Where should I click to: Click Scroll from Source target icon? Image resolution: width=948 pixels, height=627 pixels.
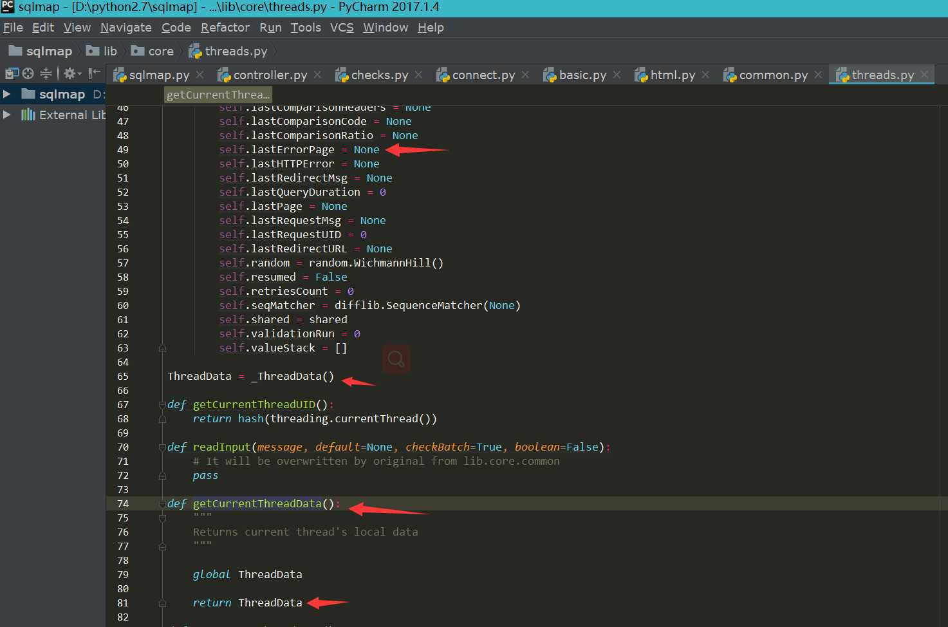click(28, 73)
